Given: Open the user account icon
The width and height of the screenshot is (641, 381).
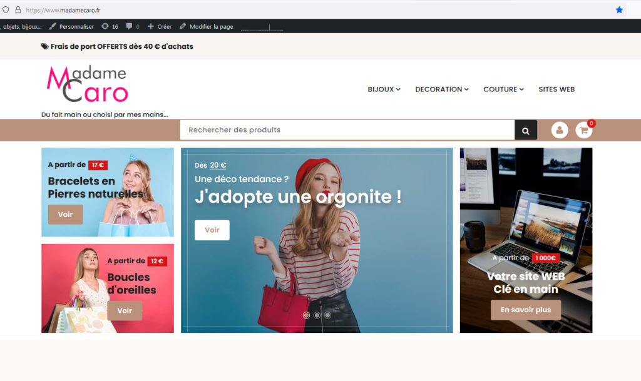Looking at the screenshot, I should click(x=559, y=130).
